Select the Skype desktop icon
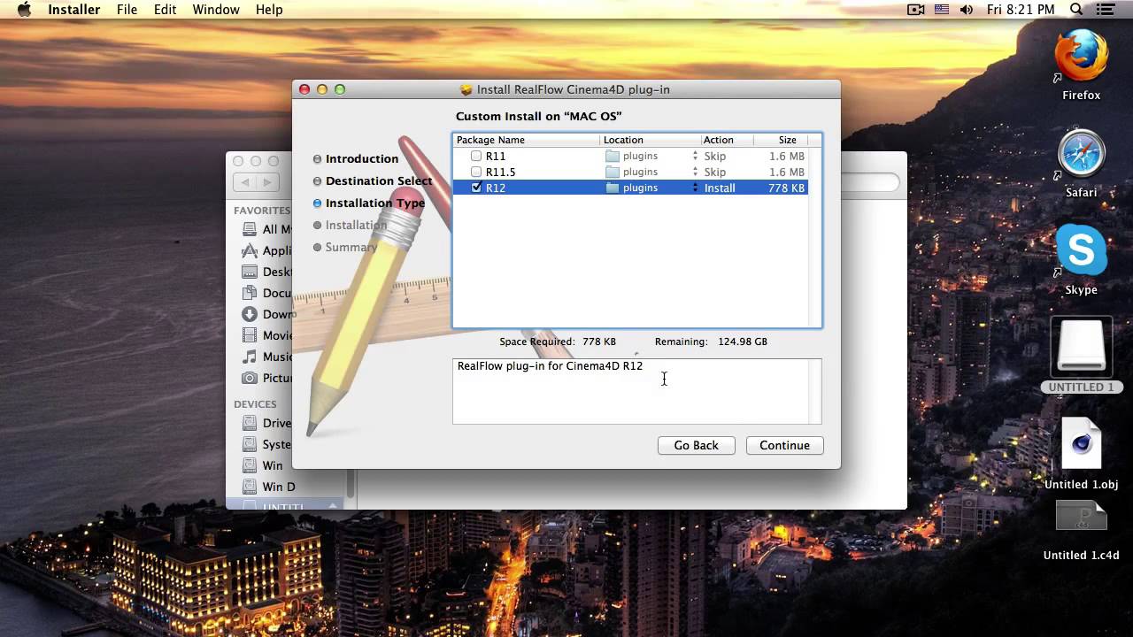The width and height of the screenshot is (1133, 637). [1081, 250]
